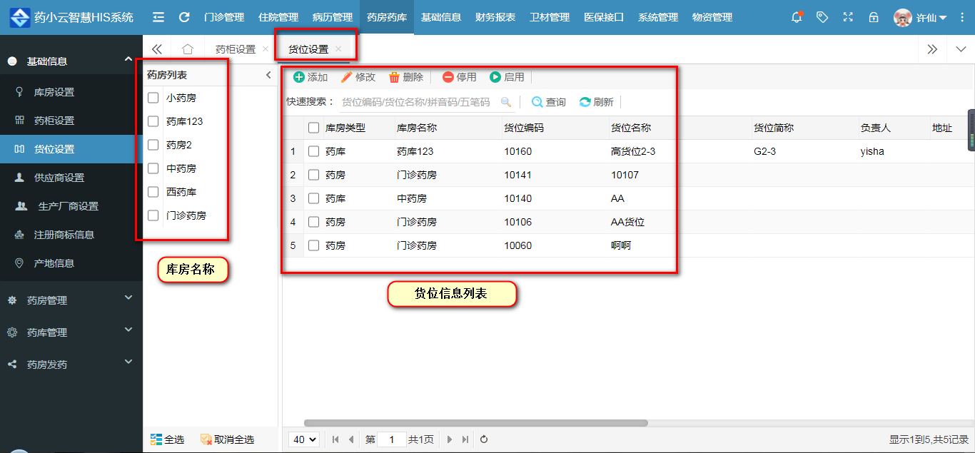Open the 门诊管理 menu
Viewport: 975px width, 453px height.
pyautogui.click(x=224, y=17)
